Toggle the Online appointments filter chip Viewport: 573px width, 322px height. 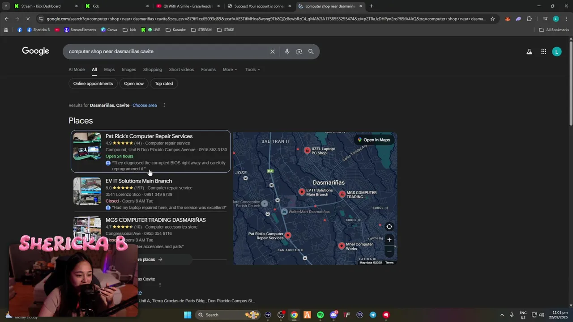click(93, 84)
